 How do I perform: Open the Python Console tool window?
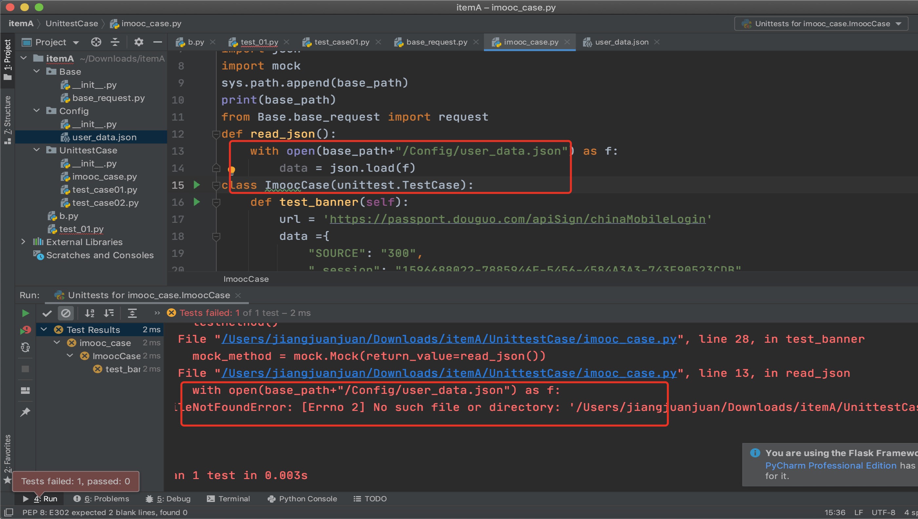point(302,499)
